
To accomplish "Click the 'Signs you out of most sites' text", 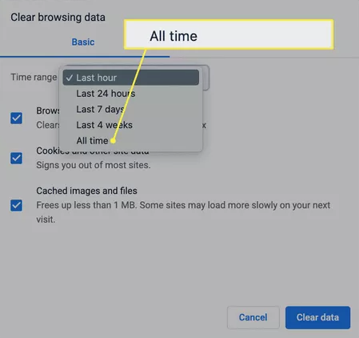I will pos(94,165).
